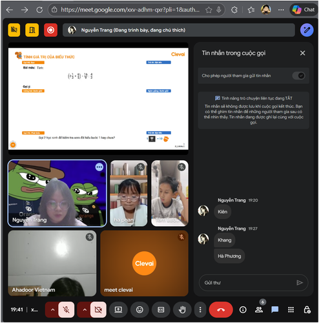
Task: Close the in-call messages panel
Action: 302,53
